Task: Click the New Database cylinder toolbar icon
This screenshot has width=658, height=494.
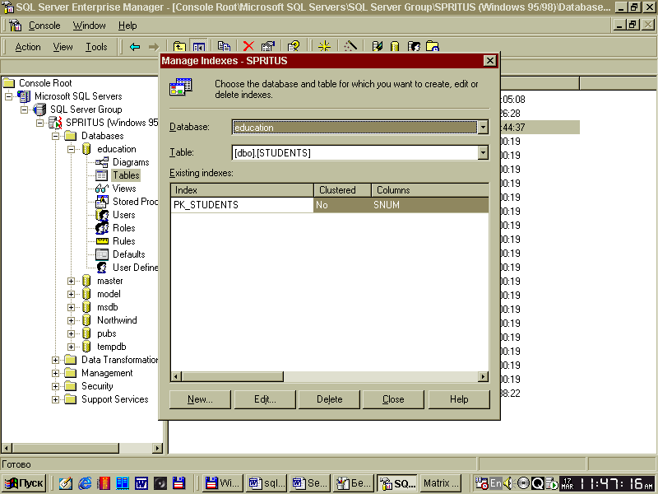Action: click(395, 47)
